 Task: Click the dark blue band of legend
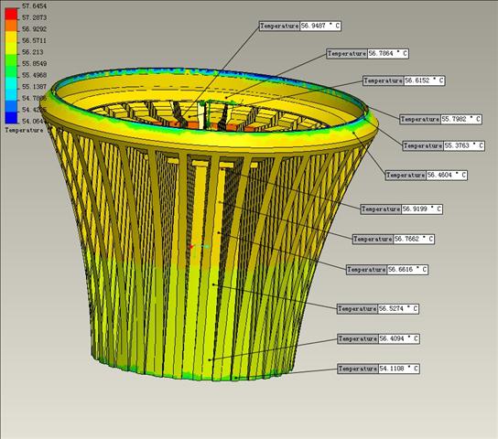11,118
